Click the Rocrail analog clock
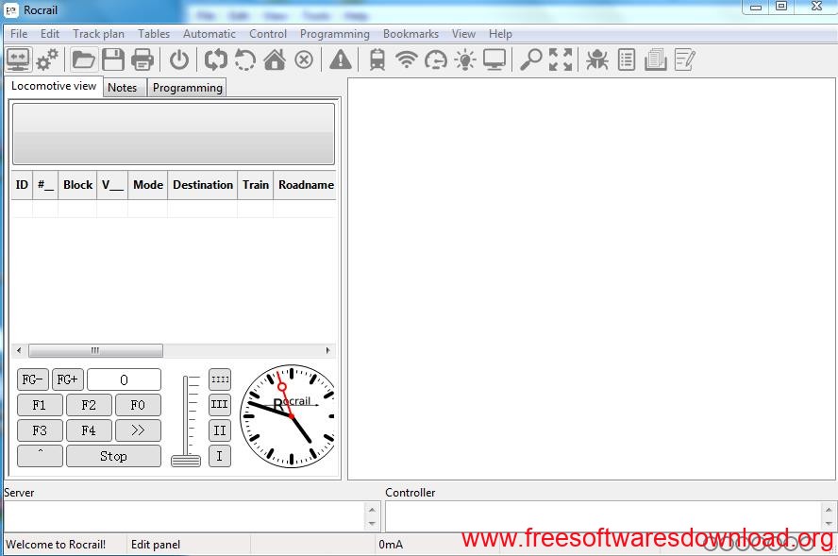The height and width of the screenshot is (556, 838). click(x=289, y=416)
